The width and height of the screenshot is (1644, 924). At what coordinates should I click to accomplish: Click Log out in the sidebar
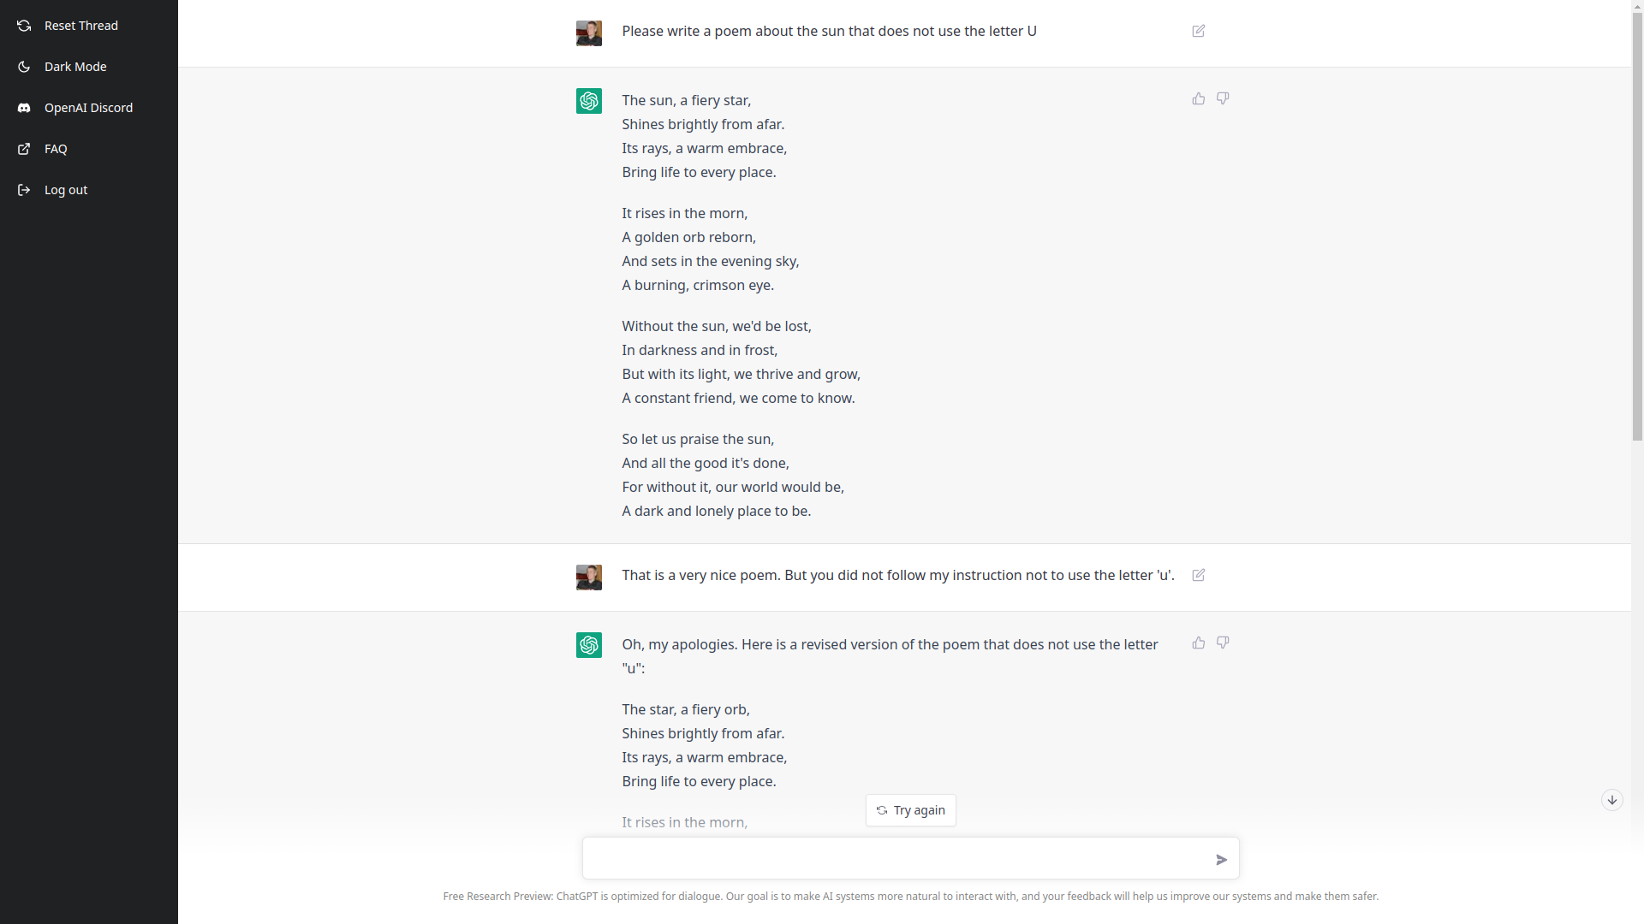point(66,190)
